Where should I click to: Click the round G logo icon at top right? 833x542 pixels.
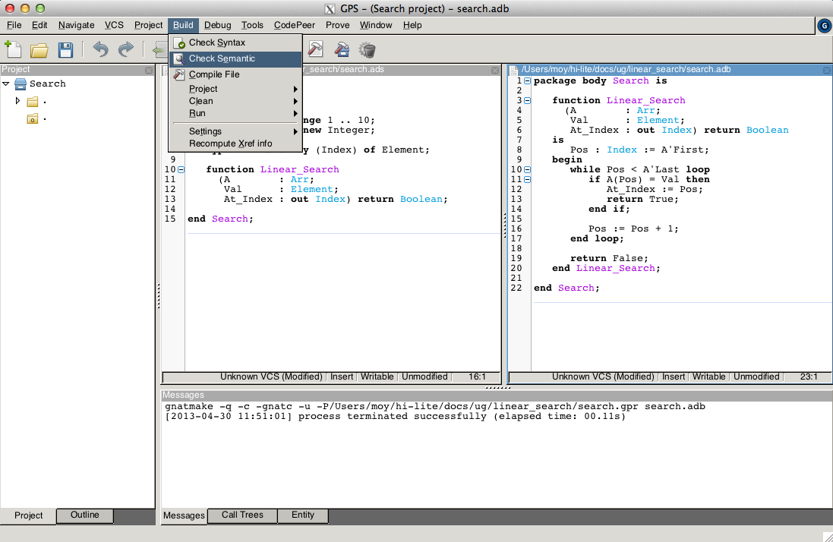[x=824, y=25]
